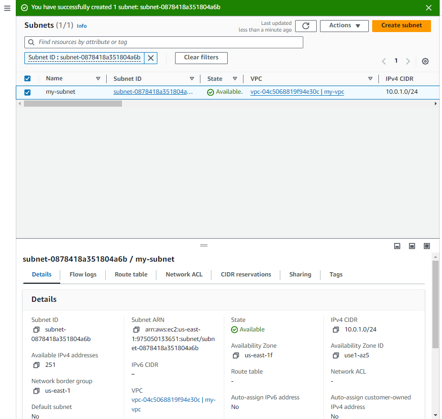The width and height of the screenshot is (442, 419).
Task: Switch to the CIDR reservations tab
Action: point(246,275)
